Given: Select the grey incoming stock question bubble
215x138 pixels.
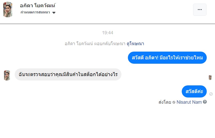Looking at the screenshot, I should [68, 75].
